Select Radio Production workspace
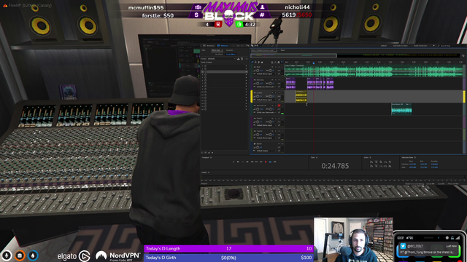Screen dimensions: 467x262 click(x=420, y=45)
